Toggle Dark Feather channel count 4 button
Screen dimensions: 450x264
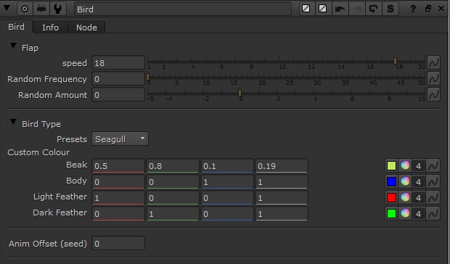pyautogui.click(x=419, y=213)
